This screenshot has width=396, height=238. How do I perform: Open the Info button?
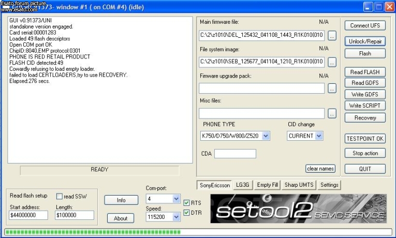click(x=121, y=200)
